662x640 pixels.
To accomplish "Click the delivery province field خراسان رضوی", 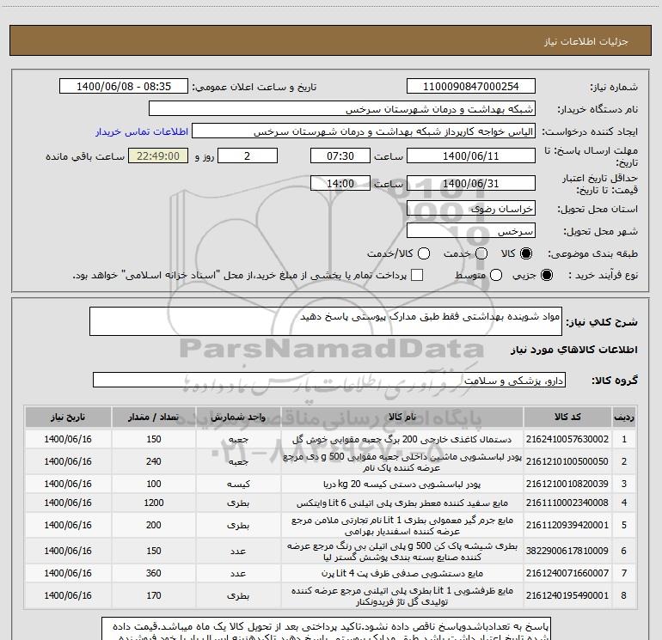I will click(471, 209).
